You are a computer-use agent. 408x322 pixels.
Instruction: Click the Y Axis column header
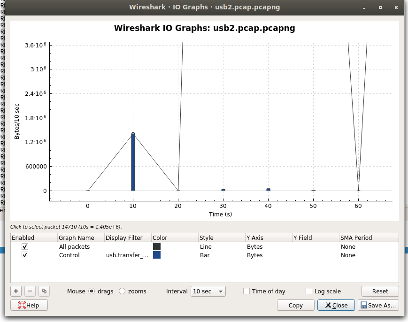pyautogui.click(x=269, y=238)
